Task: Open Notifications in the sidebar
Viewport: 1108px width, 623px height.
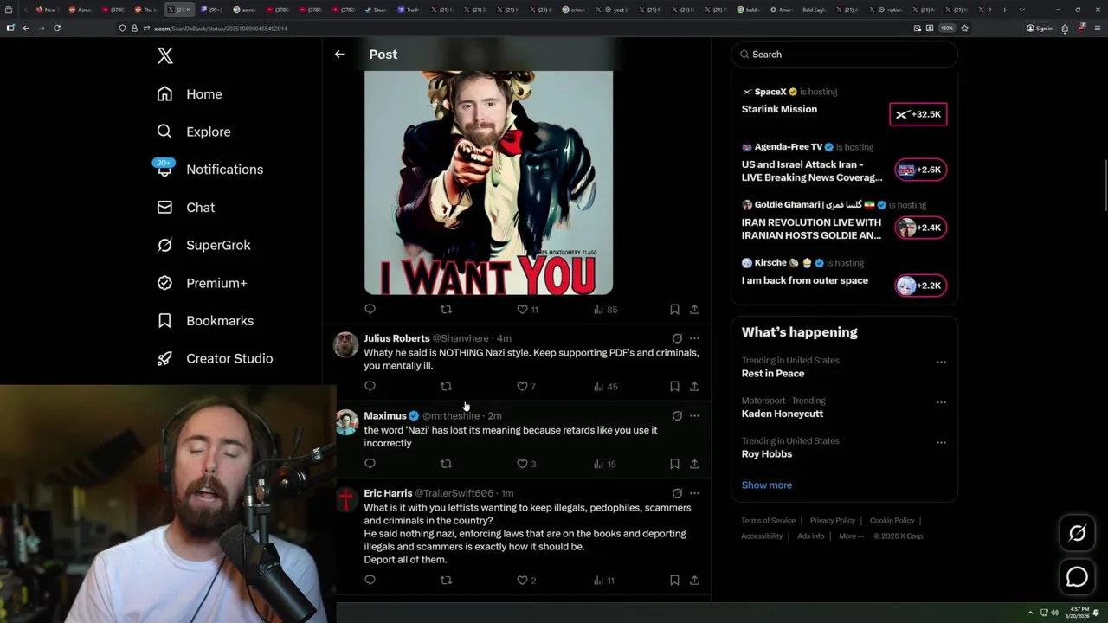Action: [x=209, y=170]
